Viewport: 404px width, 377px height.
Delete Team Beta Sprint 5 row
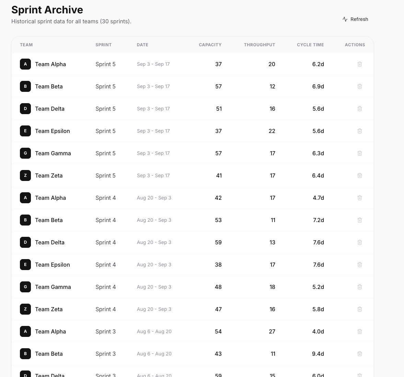pyautogui.click(x=360, y=86)
